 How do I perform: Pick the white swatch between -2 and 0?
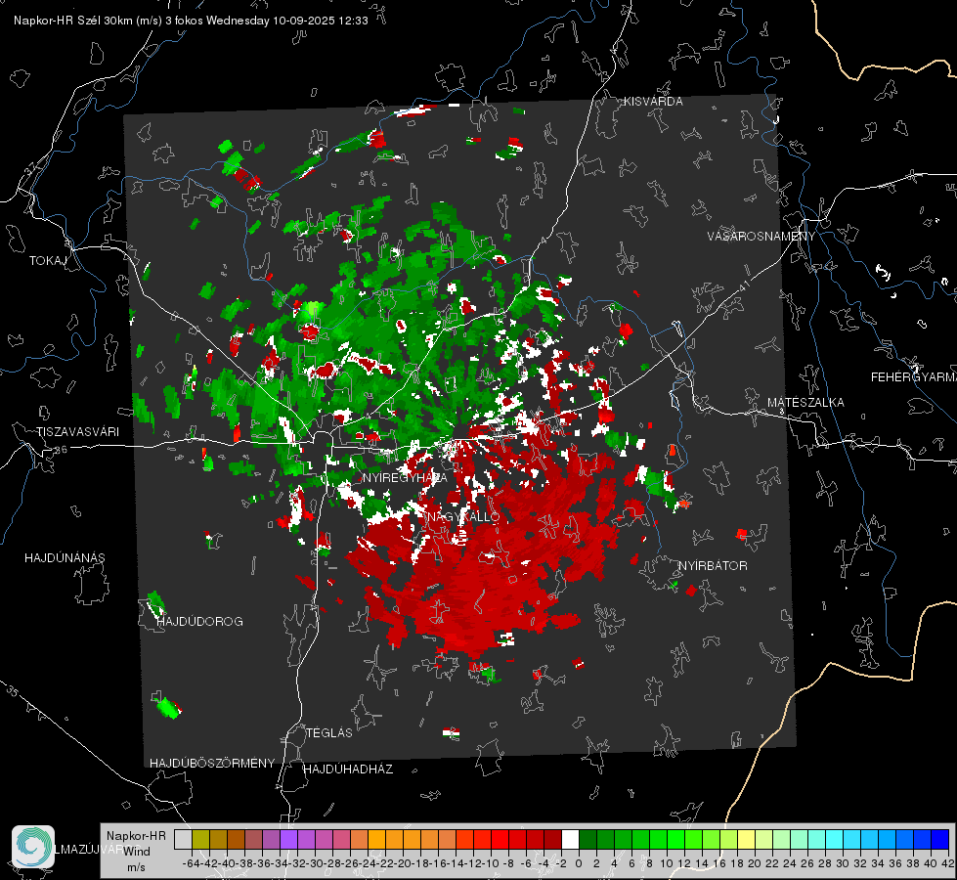(570, 839)
